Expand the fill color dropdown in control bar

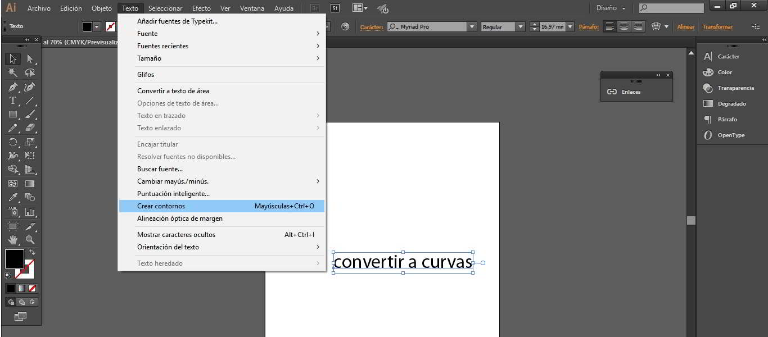point(97,26)
